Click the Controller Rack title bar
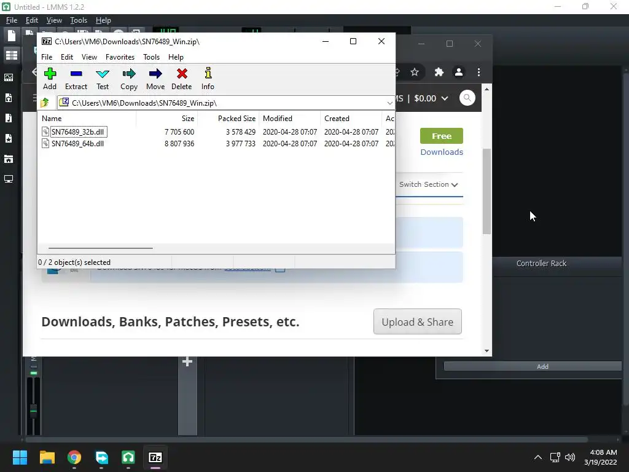 pos(542,263)
